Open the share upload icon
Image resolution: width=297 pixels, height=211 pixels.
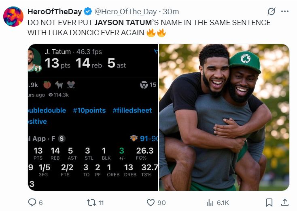click(x=284, y=203)
